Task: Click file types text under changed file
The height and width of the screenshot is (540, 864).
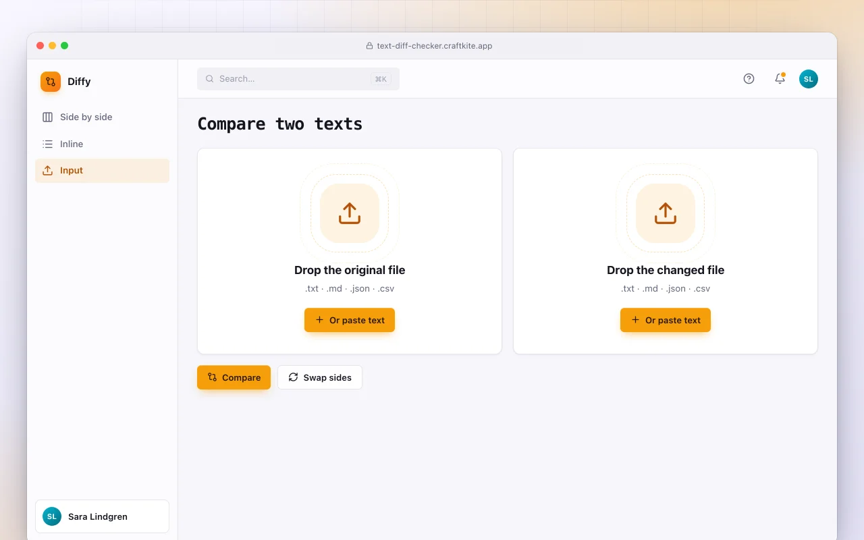Action: point(666,288)
